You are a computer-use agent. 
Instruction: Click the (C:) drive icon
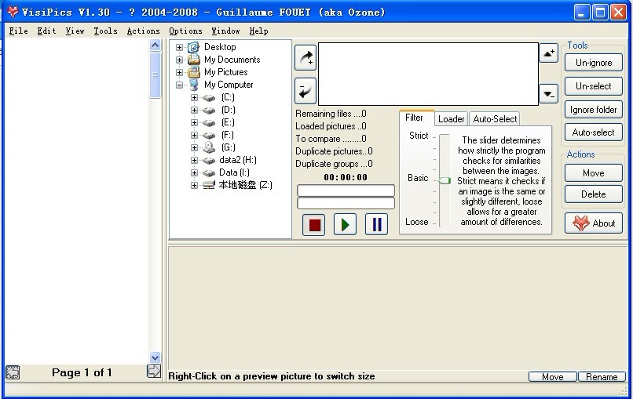(209, 97)
